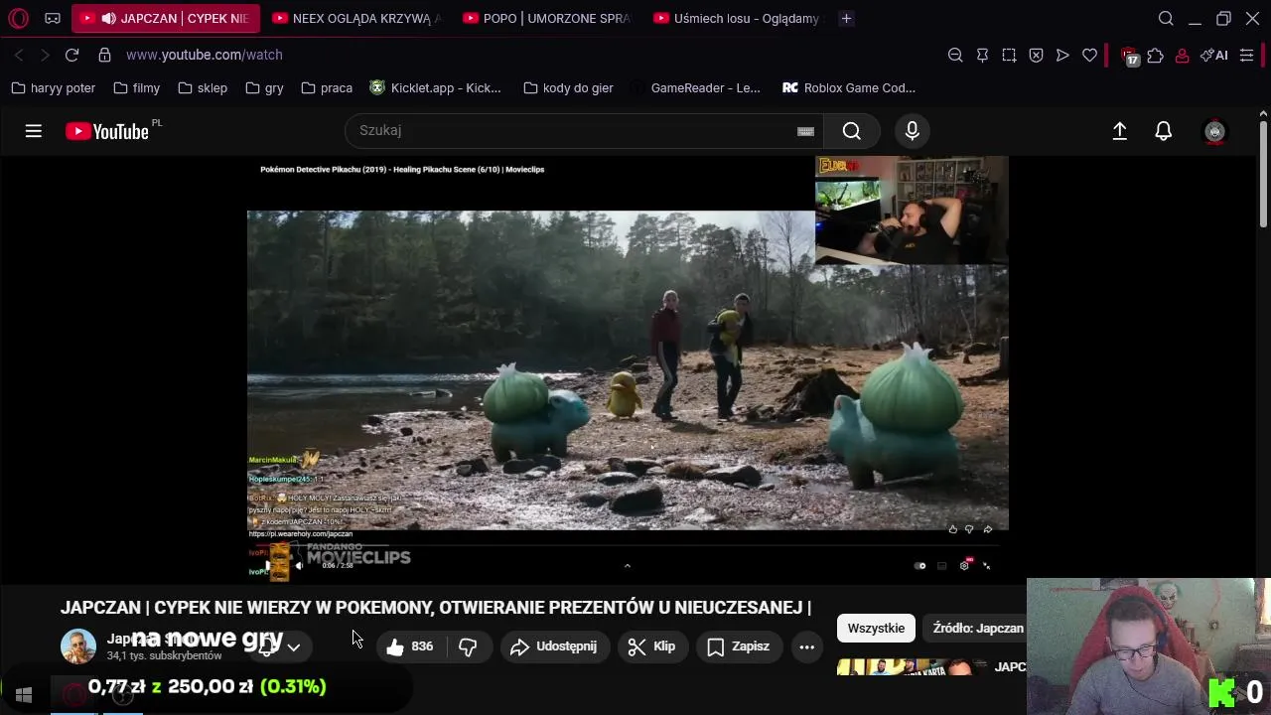
Task: Open the sklep bookmark folder
Action: coord(203,87)
